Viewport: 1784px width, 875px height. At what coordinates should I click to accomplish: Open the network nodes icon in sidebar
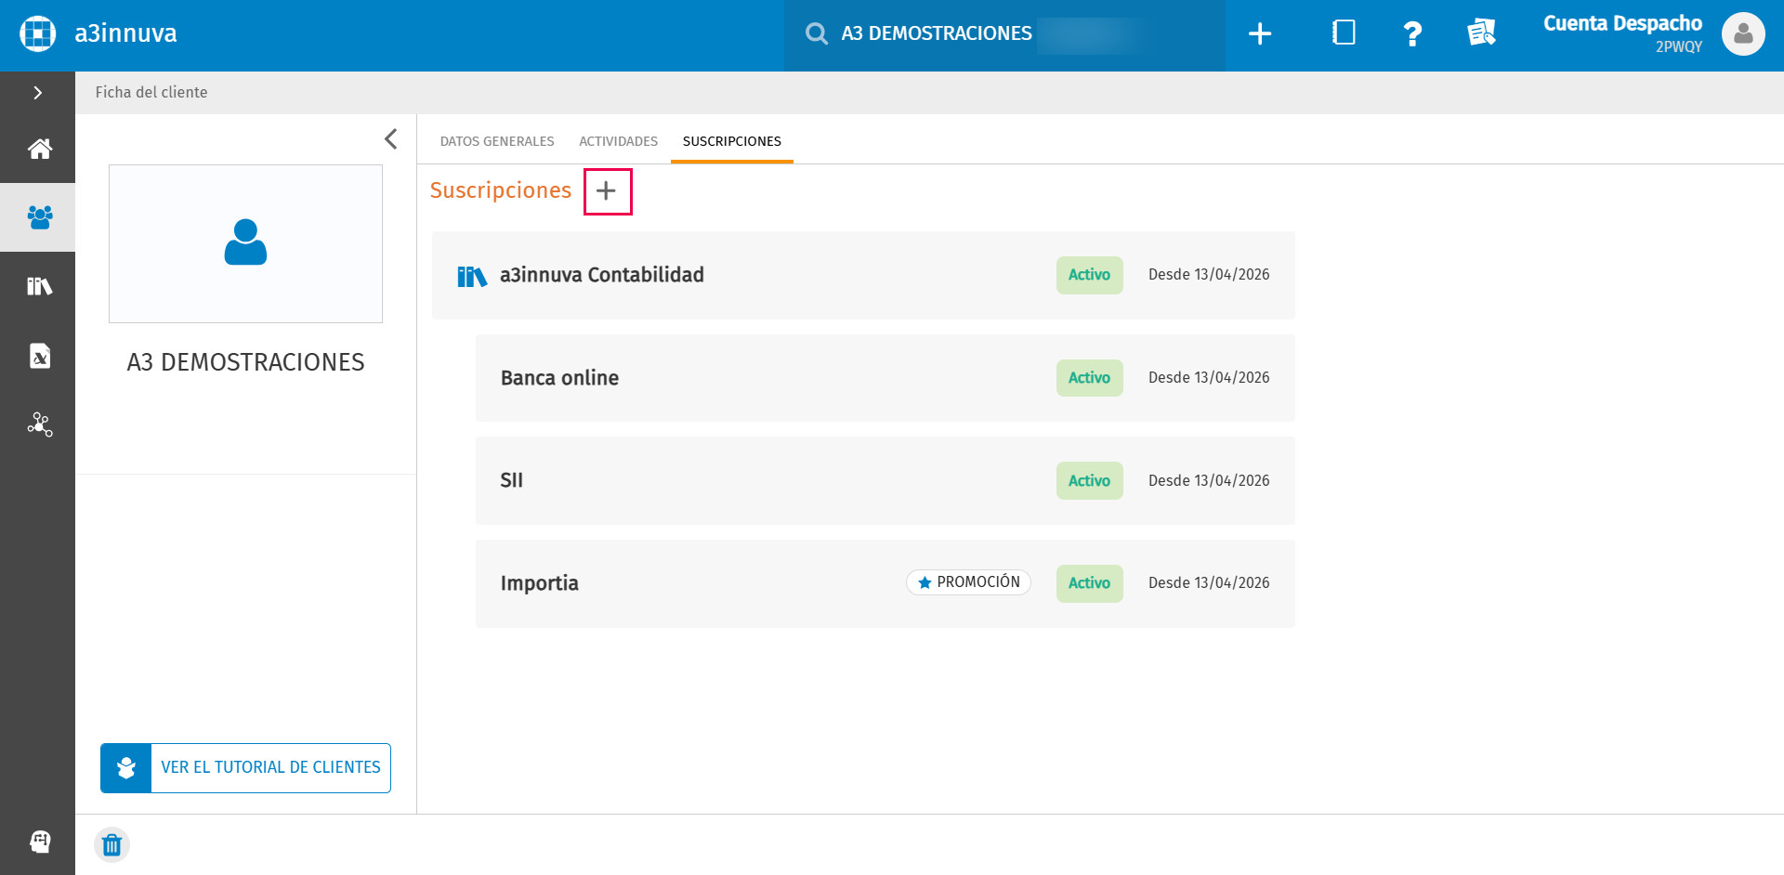tap(40, 424)
